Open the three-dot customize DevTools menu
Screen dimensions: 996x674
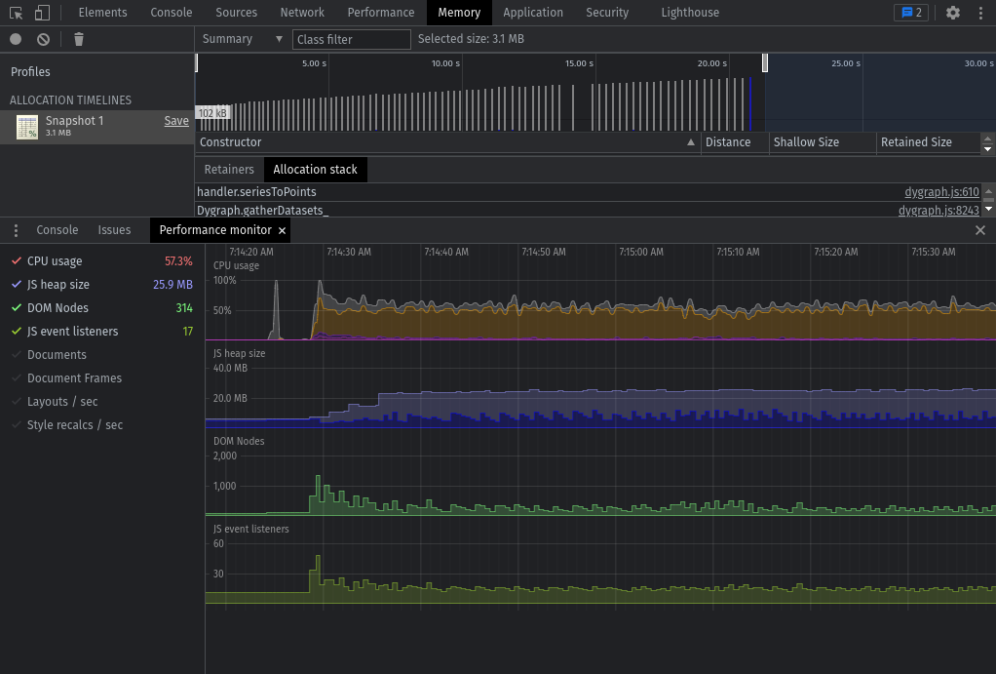click(x=980, y=13)
